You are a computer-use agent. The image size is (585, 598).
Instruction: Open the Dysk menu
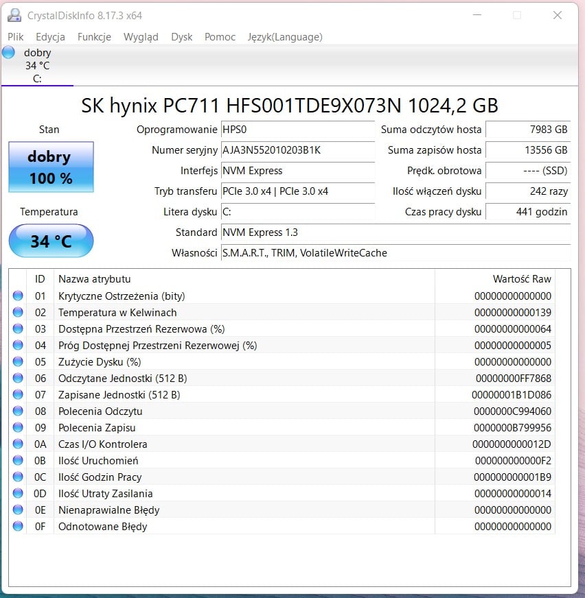point(182,37)
